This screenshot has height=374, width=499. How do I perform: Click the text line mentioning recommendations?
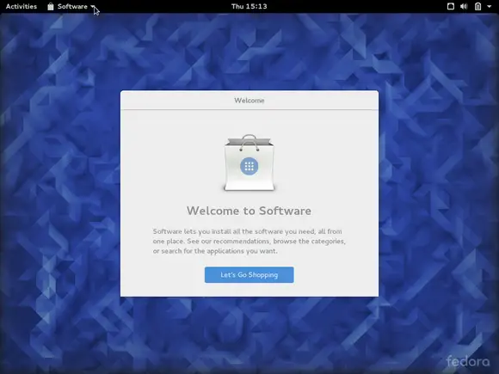tap(249, 241)
